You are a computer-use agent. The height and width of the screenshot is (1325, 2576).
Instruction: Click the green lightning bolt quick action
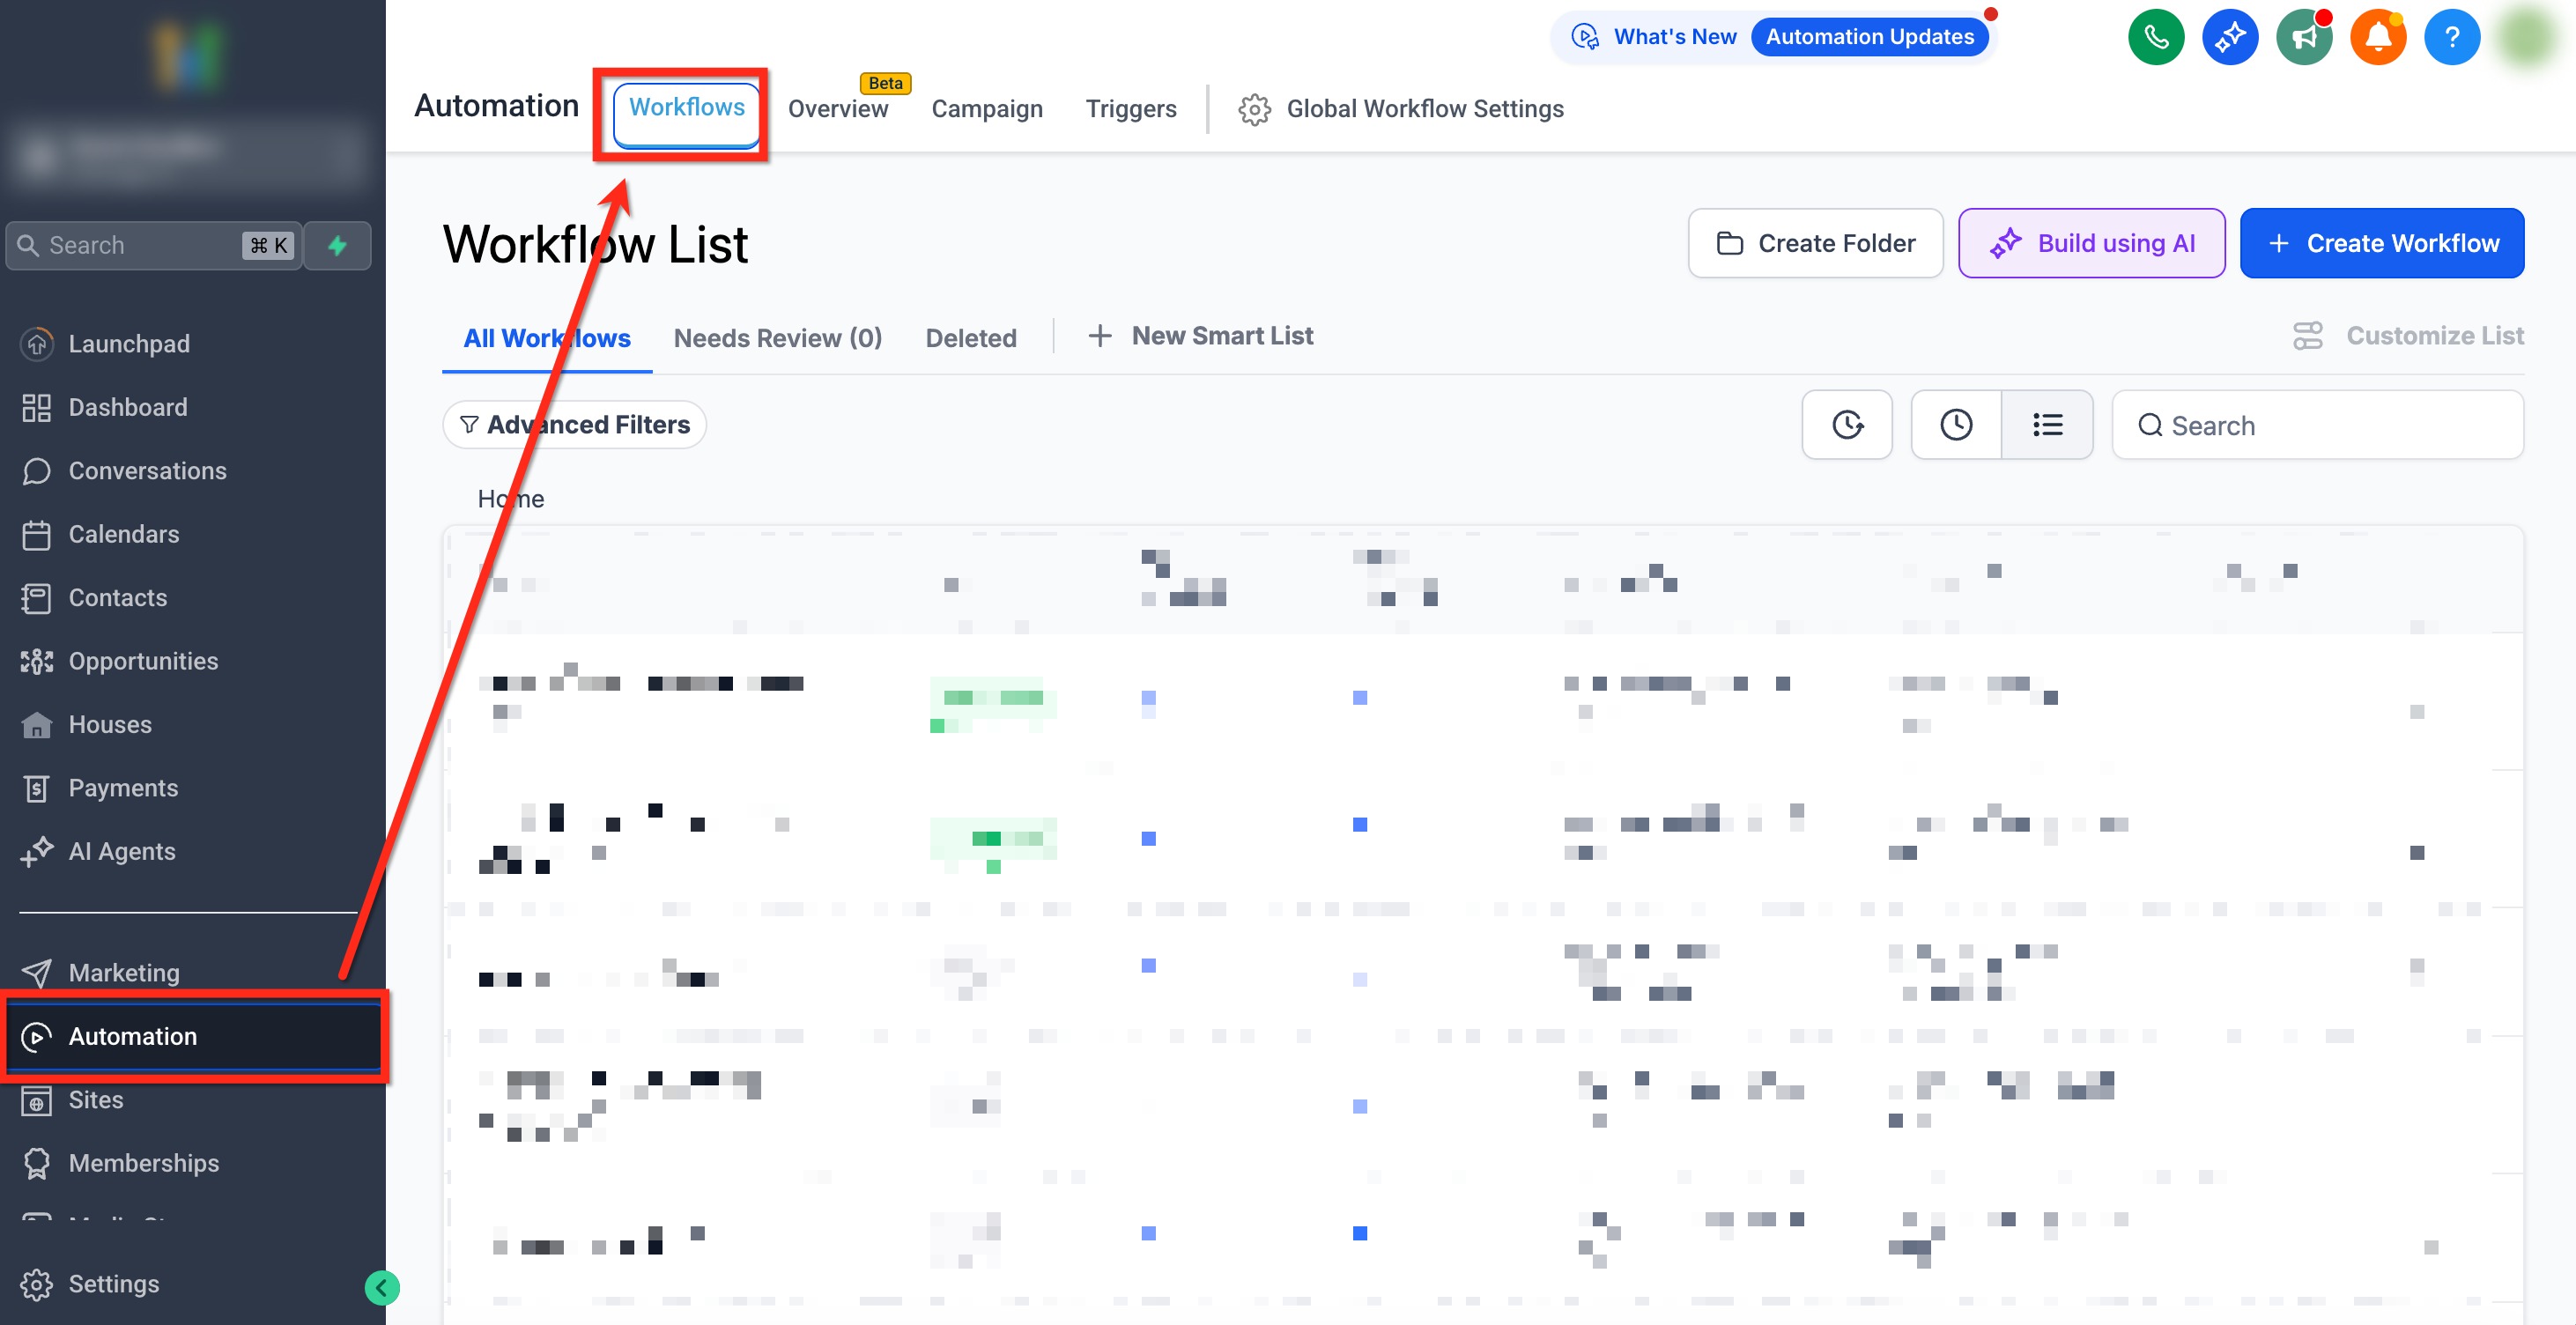click(337, 245)
